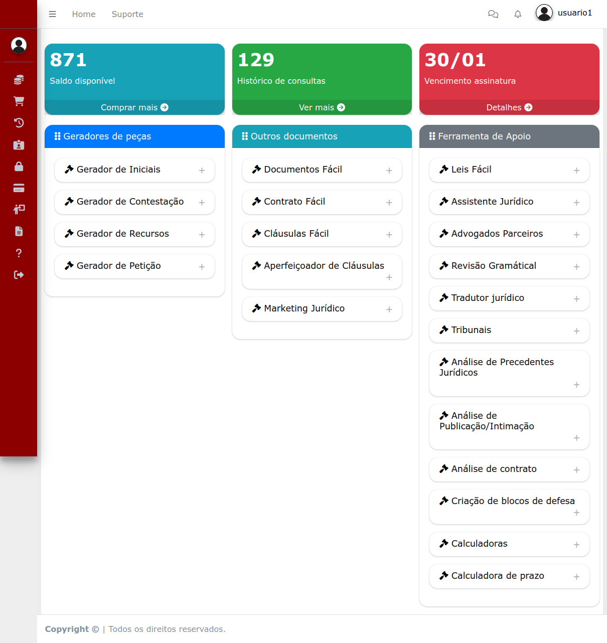Go to the Home menu item
607x643 pixels.
coord(84,14)
